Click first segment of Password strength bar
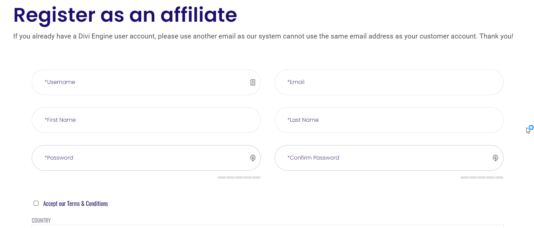The image size is (534, 228). coord(222,177)
